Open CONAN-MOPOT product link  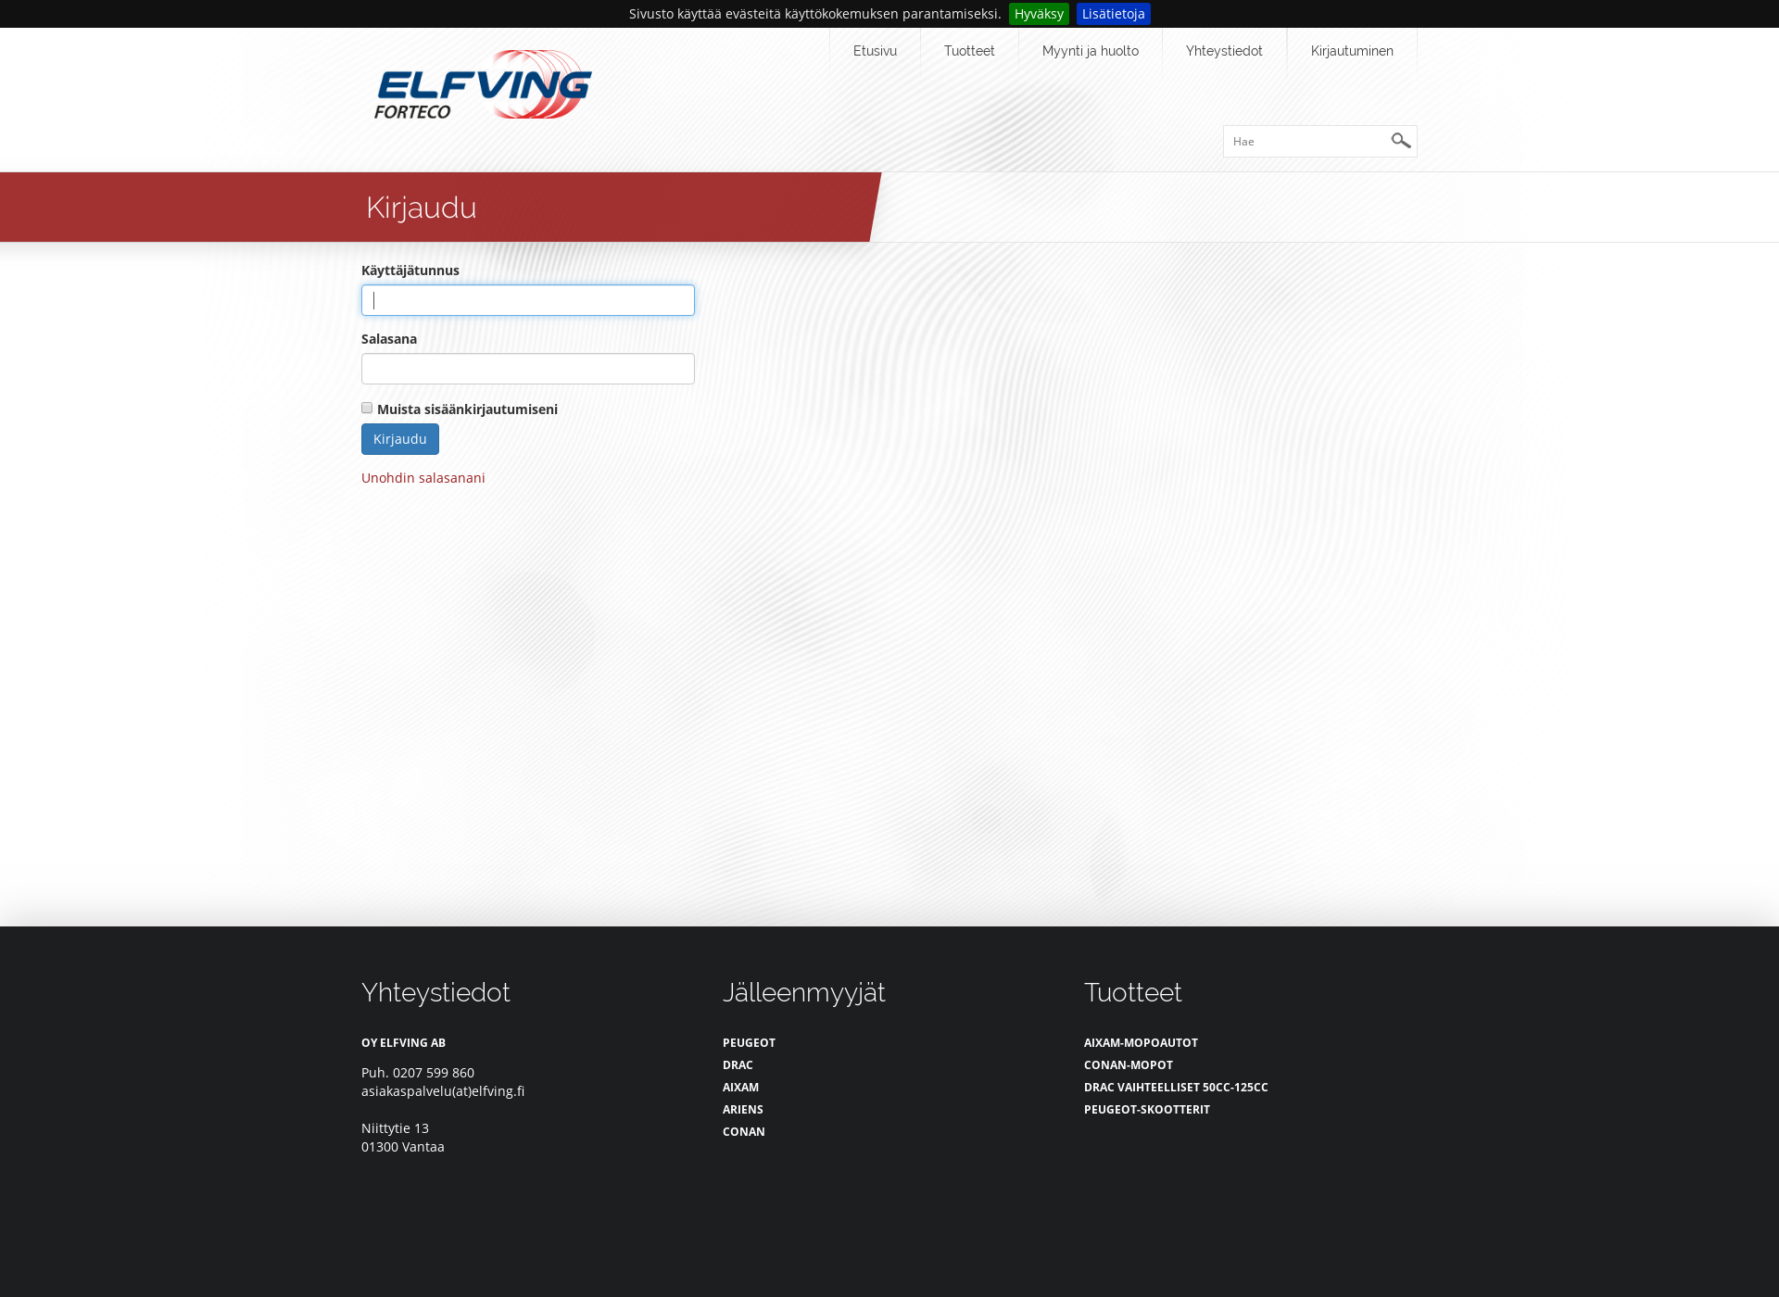pyautogui.click(x=1129, y=1065)
